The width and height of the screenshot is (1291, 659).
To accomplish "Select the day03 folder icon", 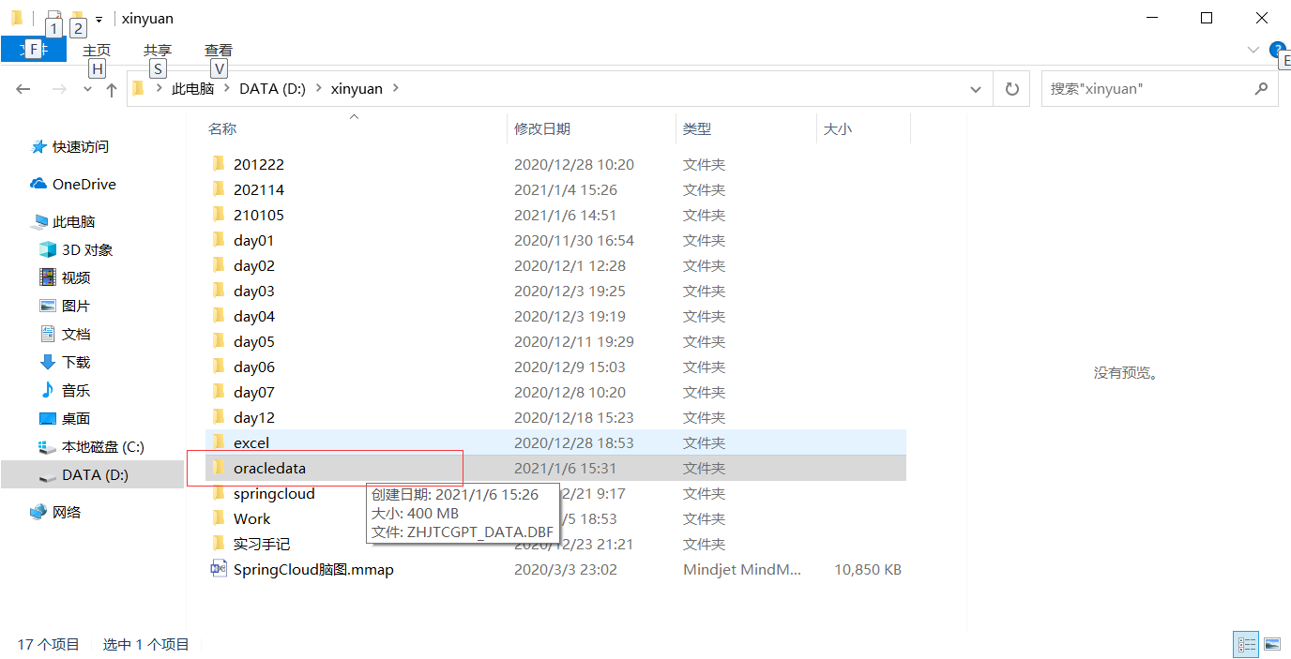I will coord(219,290).
